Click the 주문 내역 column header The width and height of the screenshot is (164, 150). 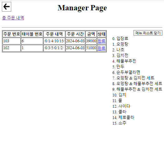point(54,34)
